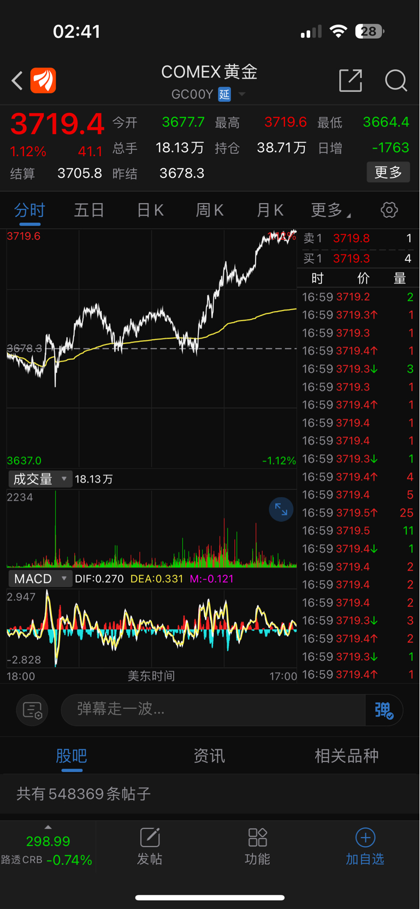The height and width of the screenshot is (909, 420).
Task: Go back using the left chevron
Action: tap(17, 81)
